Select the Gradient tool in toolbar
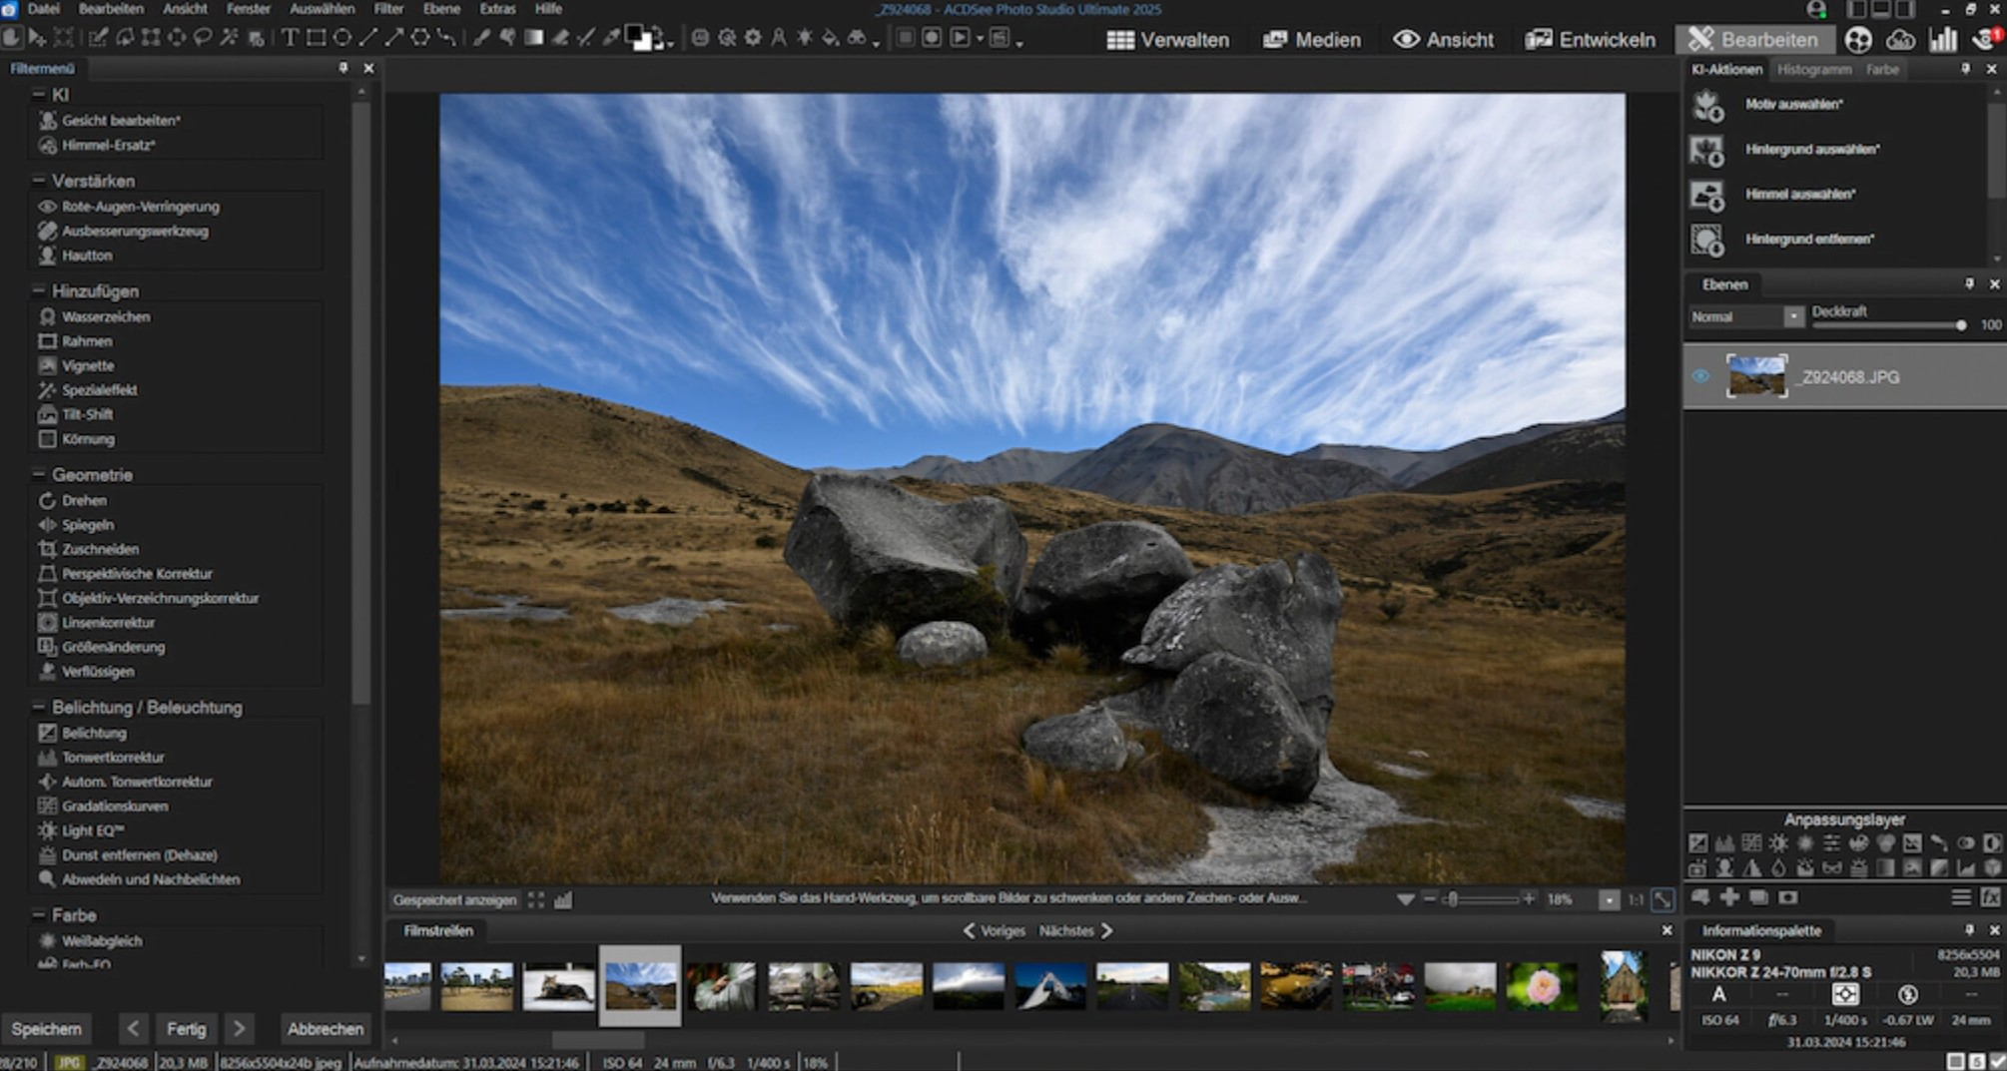2007x1071 pixels. 533,38
